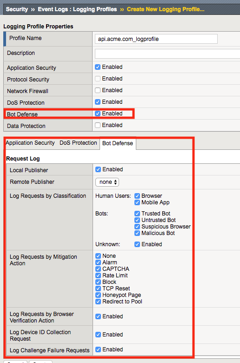Uncheck Application Security Enabled checkbox
240x363 pixels.
pyautogui.click(x=98, y=67)
